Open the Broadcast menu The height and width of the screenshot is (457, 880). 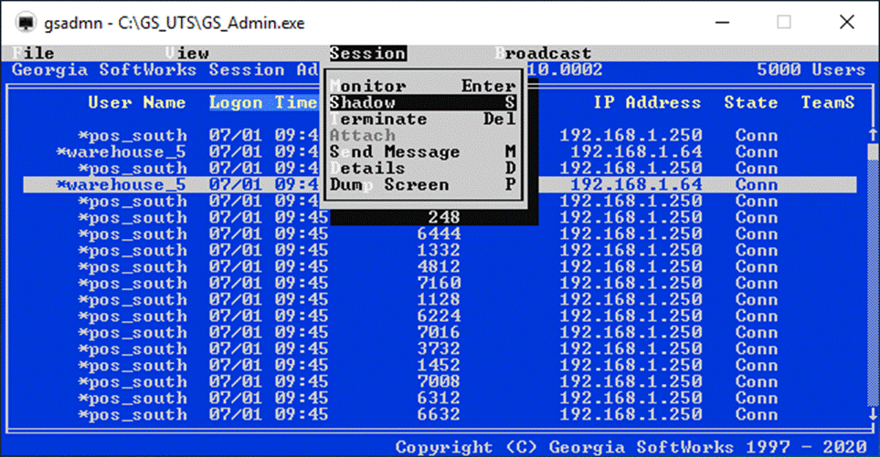coord(543,53)
